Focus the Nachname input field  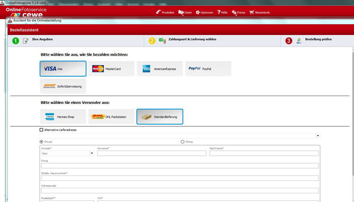(x=264, y=153)
